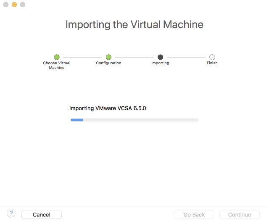Click the "Importing VMware VCSA 6.5.0" status text
Screen dimensions: 269x224
108,108
